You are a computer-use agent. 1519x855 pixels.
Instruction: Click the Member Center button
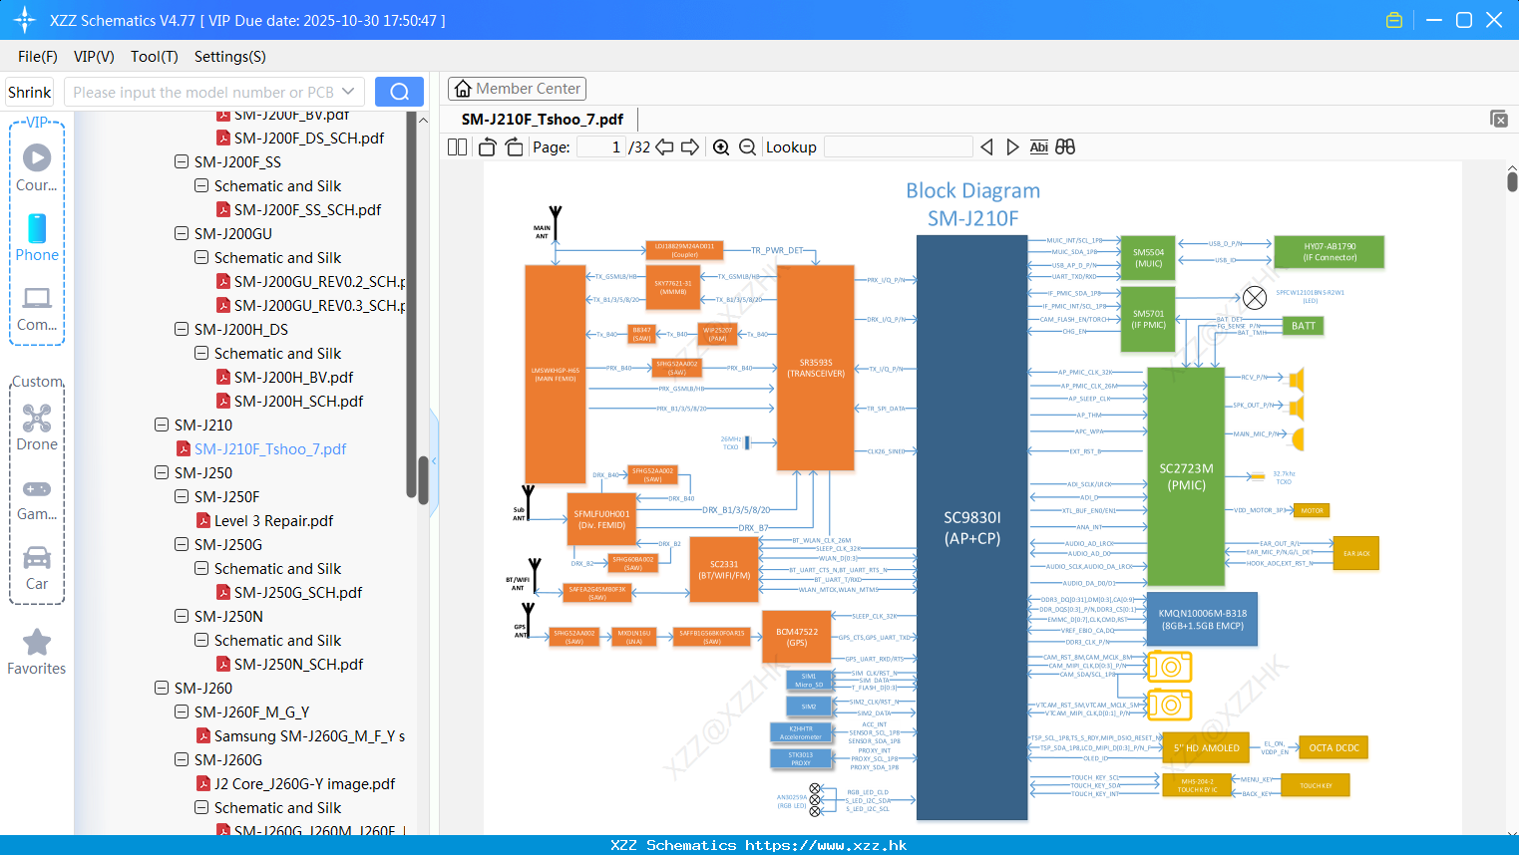pyautogui.click(x=517, y=89)
